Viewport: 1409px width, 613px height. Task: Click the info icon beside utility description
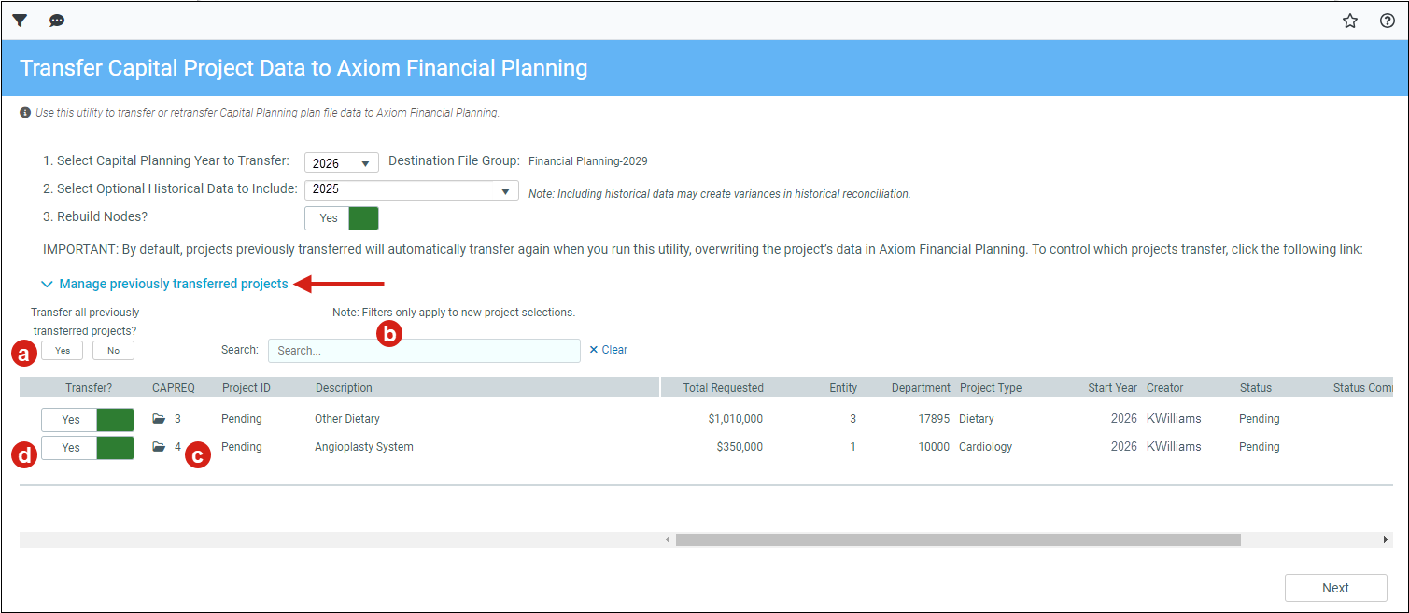click(x=25, y=112)
